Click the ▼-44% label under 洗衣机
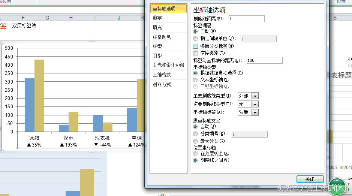Image resolution: width=352 pixels, height=196 pixels. [103, 145]
